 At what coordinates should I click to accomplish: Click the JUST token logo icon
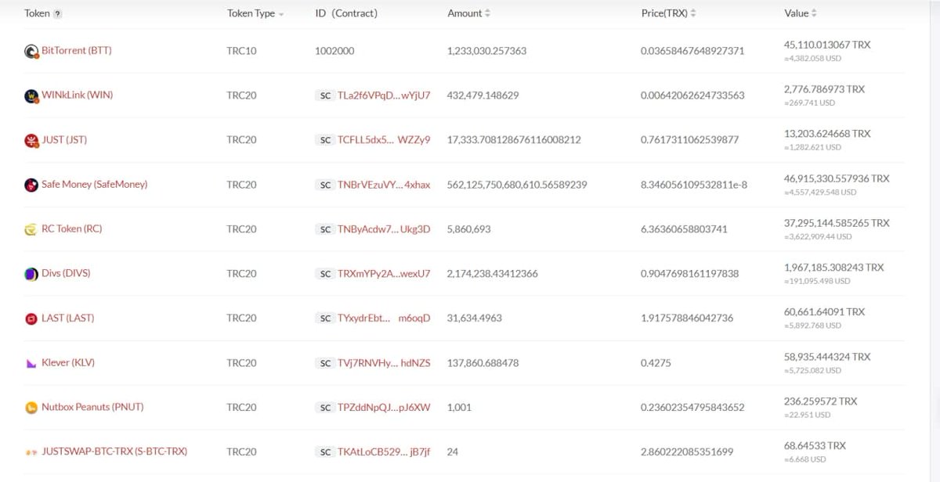[x=31, y=141]
